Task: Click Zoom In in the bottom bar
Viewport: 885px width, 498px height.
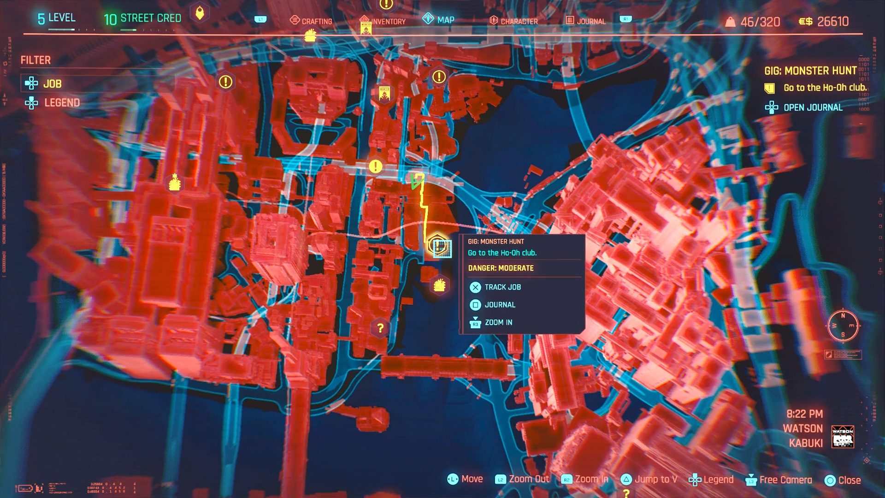Action: tap(585, 480)
